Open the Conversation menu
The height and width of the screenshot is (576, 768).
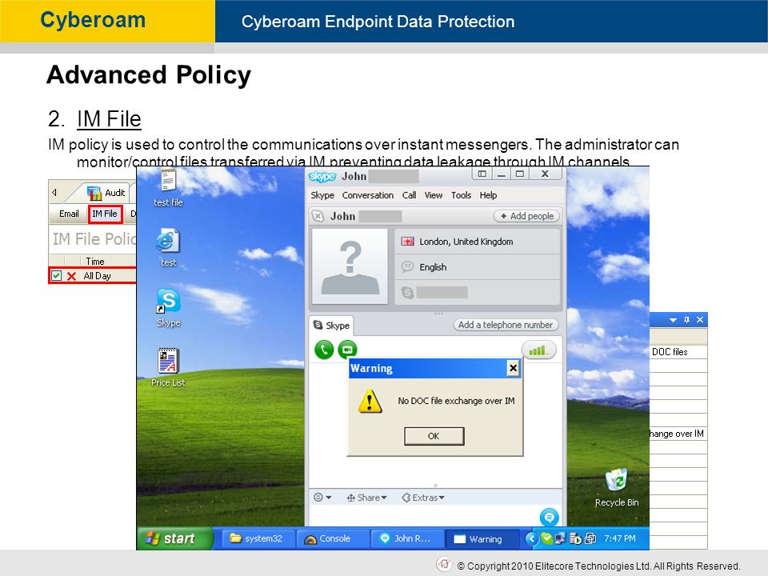pos(368,195)
